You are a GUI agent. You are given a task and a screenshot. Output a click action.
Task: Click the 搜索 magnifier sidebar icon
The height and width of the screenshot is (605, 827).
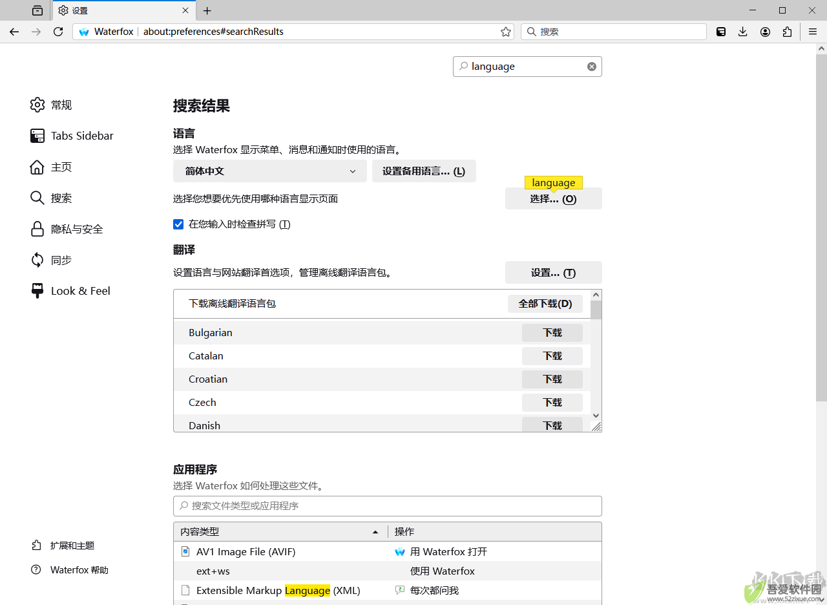(x=37, y=198)
